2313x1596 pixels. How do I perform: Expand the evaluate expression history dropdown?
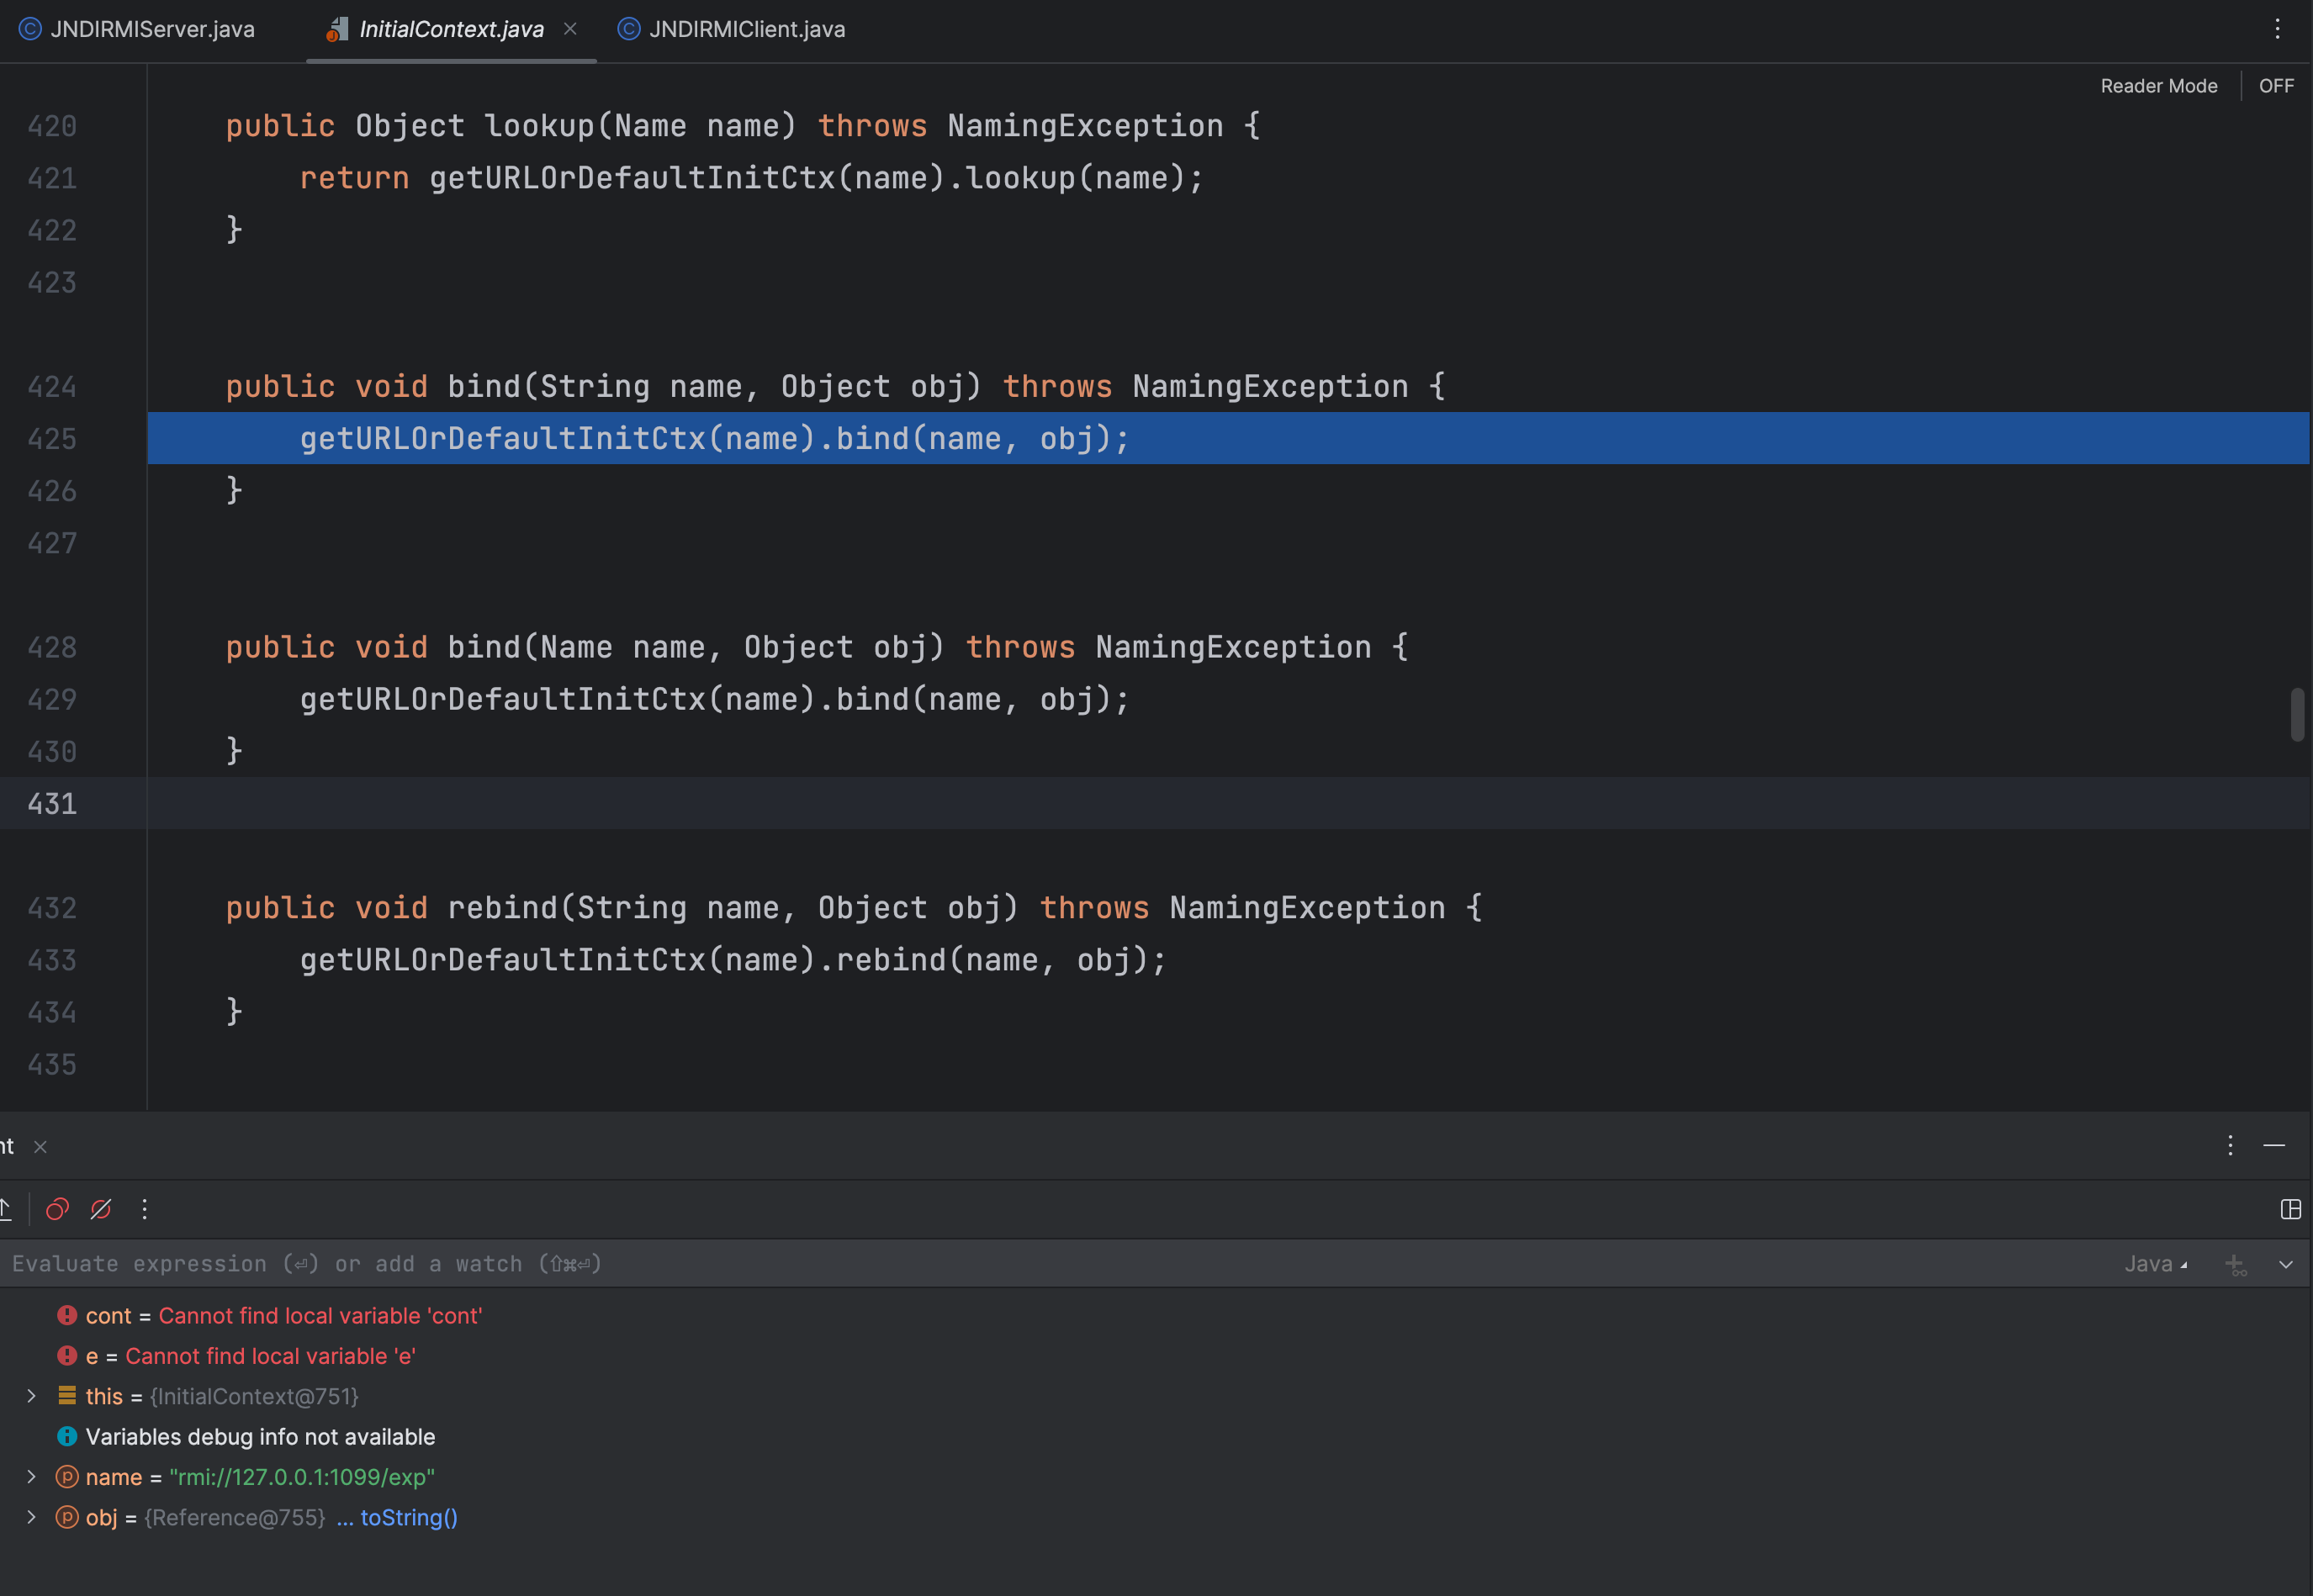[x=2285, y=1265]
